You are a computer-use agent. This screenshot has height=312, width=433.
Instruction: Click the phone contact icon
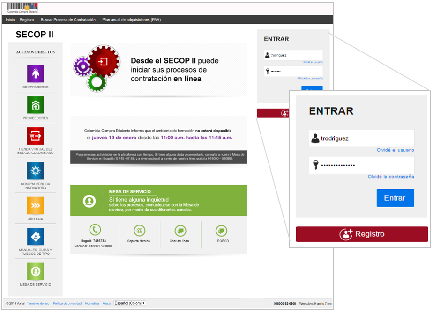tap(95, 230)
